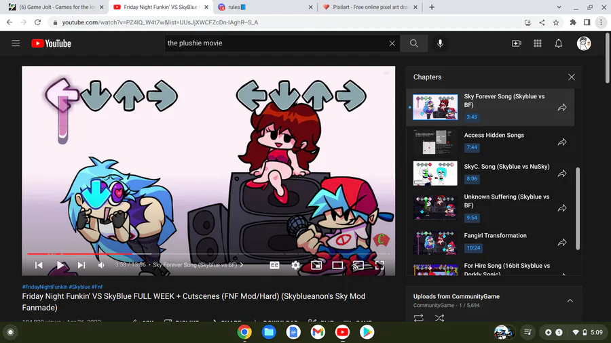Cast video with Play on TV icon
The image size is (611, 343).
[358, 265]
